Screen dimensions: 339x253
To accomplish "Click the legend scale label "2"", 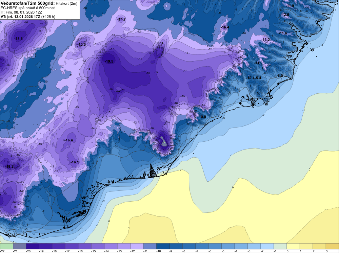I will (314, 251).
